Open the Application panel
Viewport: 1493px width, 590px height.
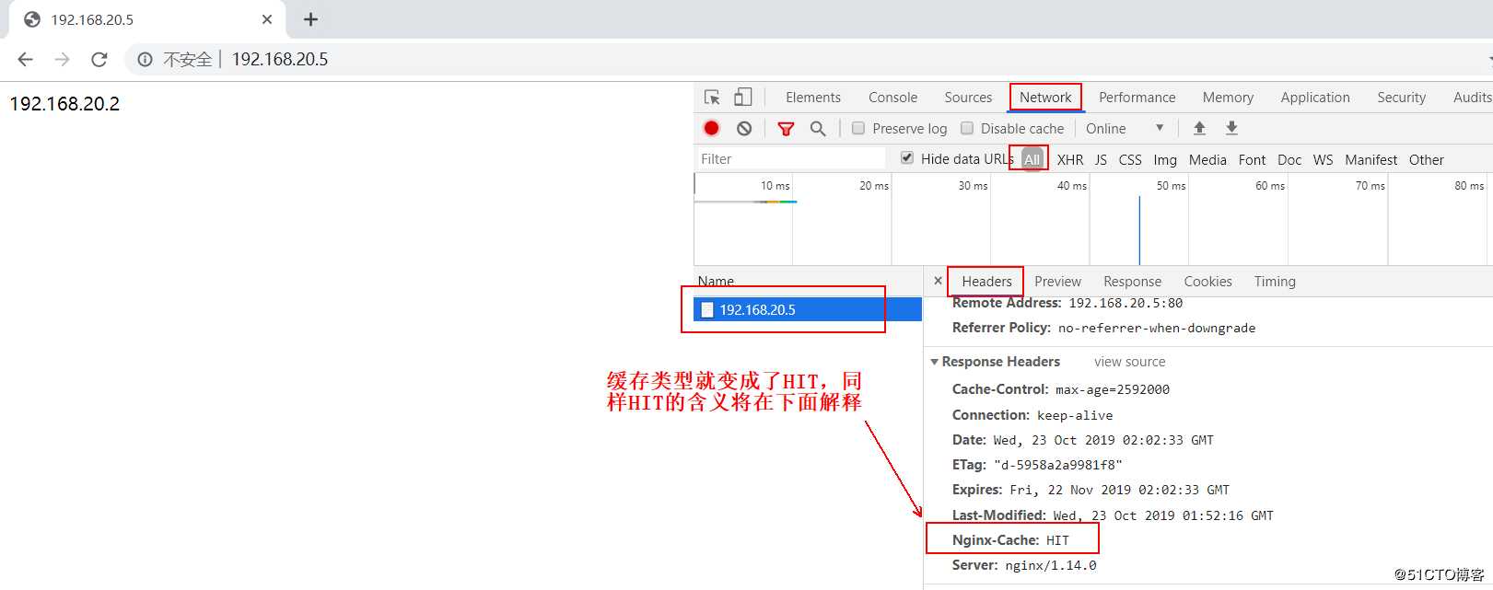click(x=1315, y=98)
